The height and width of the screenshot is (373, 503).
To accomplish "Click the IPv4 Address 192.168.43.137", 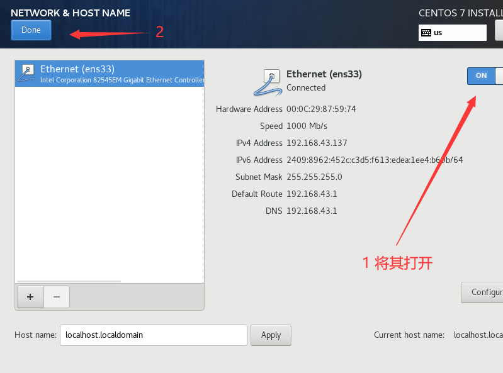I will [317, 143].
